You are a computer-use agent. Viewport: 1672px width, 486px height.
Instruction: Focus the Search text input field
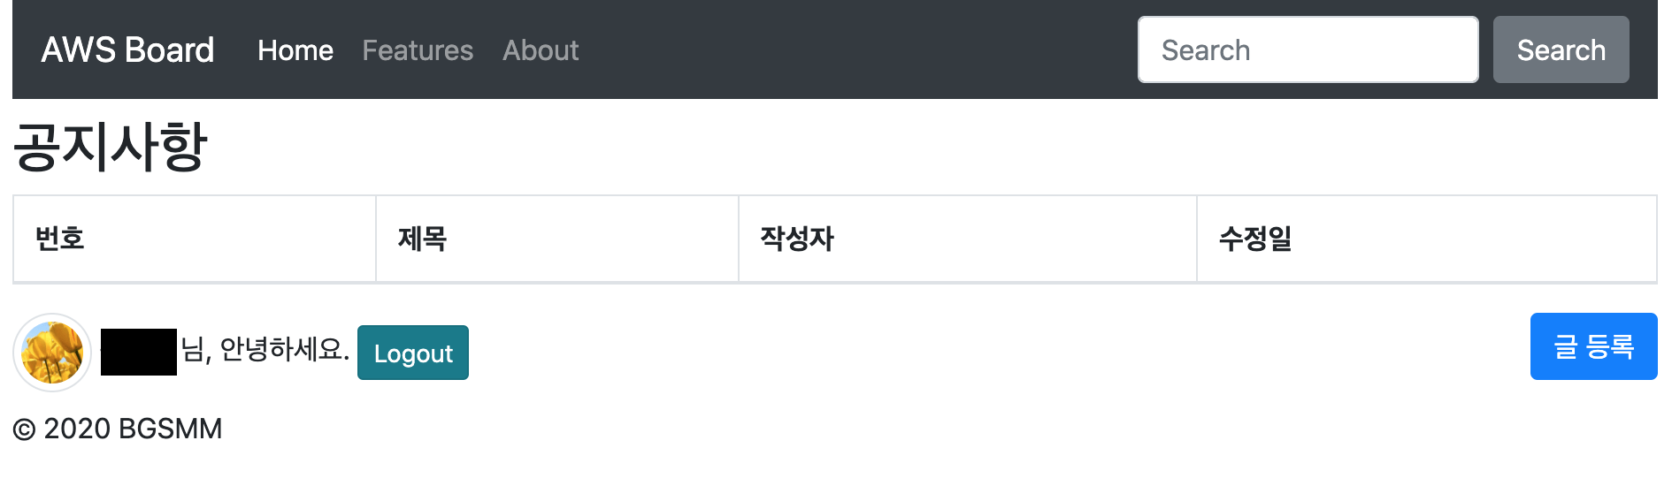1308,49
